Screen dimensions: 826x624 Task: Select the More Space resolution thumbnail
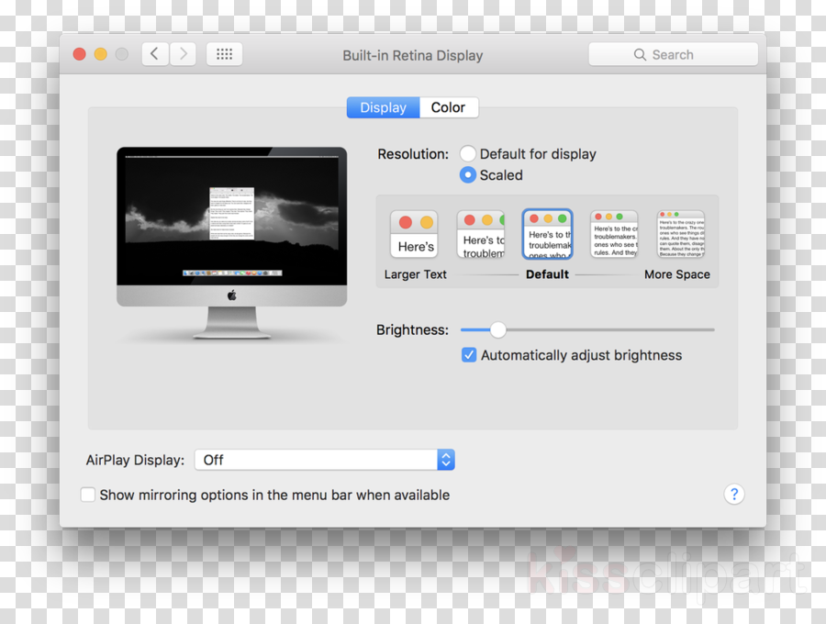[x=679, y=233]
